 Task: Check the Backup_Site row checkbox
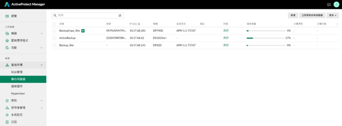(x=54, y=45)
